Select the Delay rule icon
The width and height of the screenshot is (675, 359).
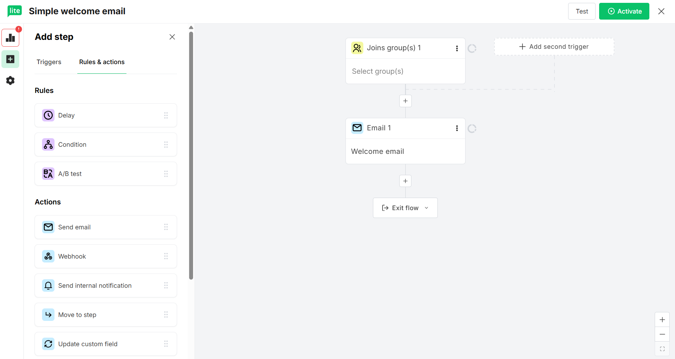tap(48, 115)
